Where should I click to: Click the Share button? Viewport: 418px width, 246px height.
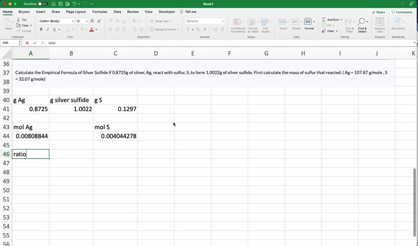tap(378, 12)
